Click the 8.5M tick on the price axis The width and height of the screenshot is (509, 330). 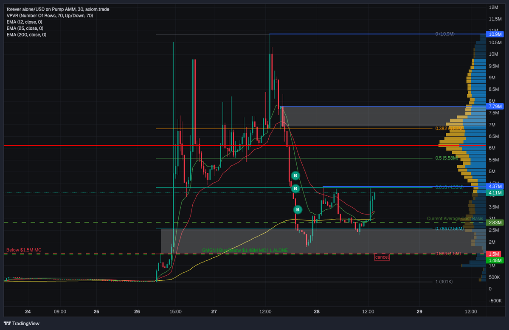(494, 89)
